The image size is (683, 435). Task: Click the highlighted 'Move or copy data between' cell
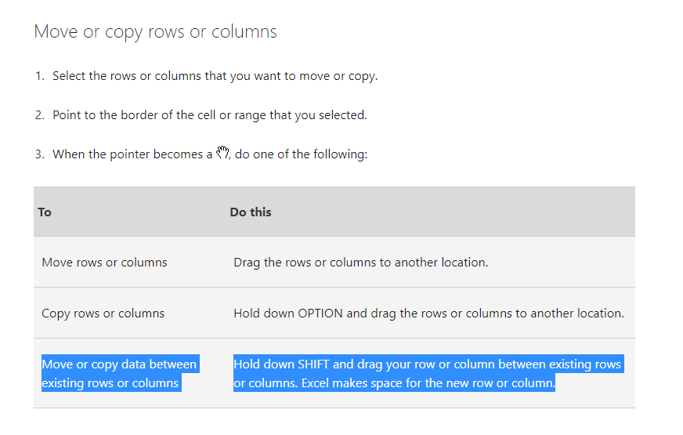tap(119, 364)
